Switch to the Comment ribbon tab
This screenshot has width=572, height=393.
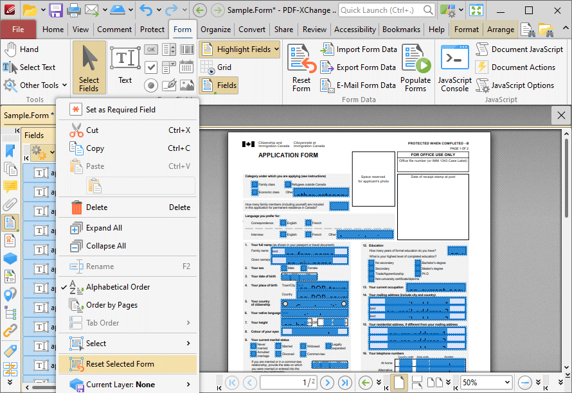click(x=114, y=30)
